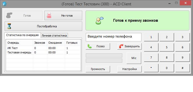Click the Очередь column header

pos(19,43)
